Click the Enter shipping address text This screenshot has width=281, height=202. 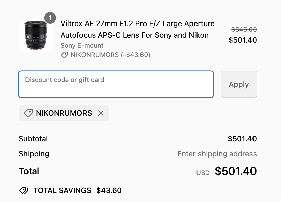tap(217, 154)
